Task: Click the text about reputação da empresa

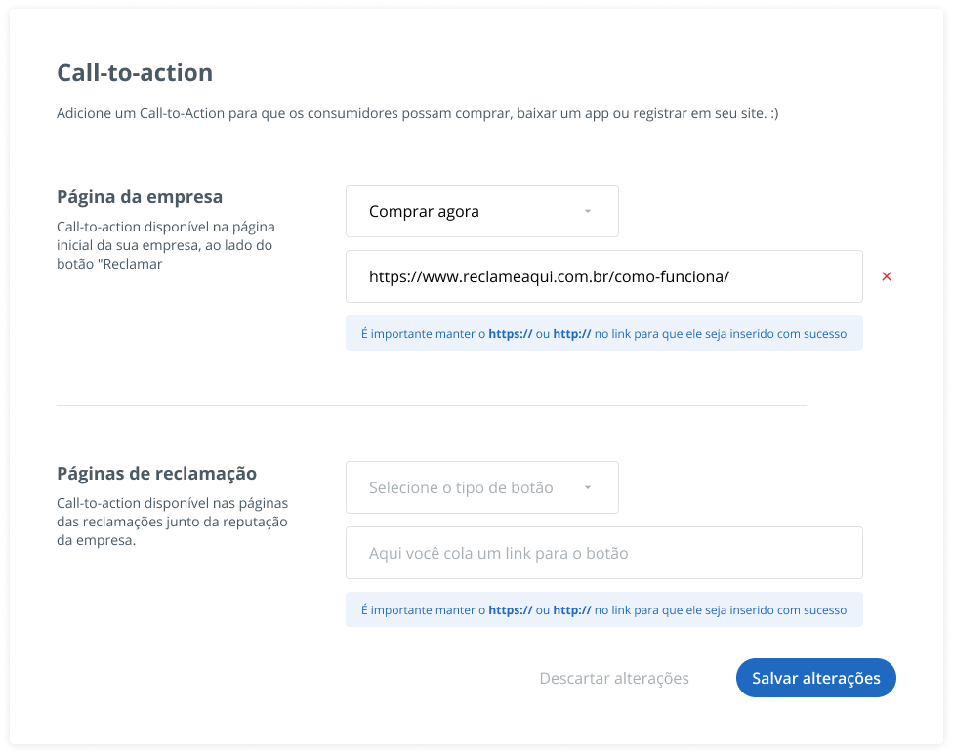Action: 172,522
